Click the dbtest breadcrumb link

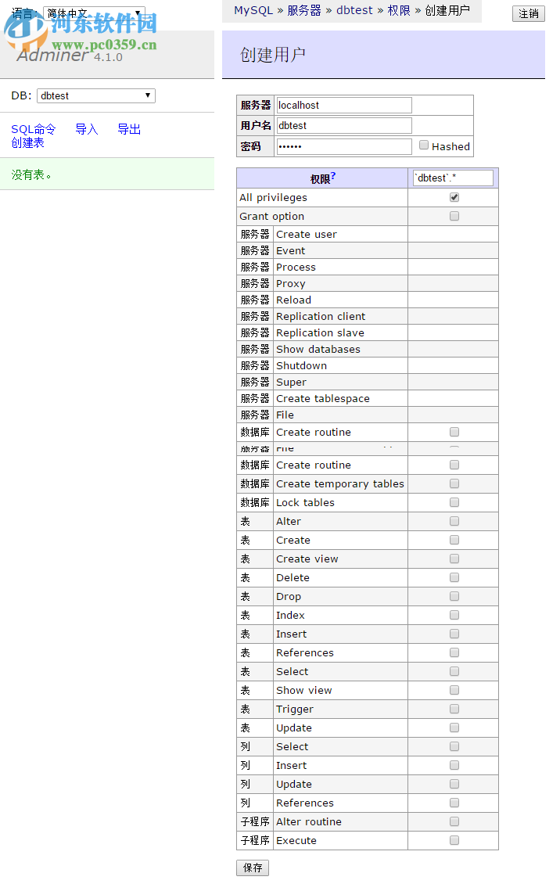click(x=354, y=10)
